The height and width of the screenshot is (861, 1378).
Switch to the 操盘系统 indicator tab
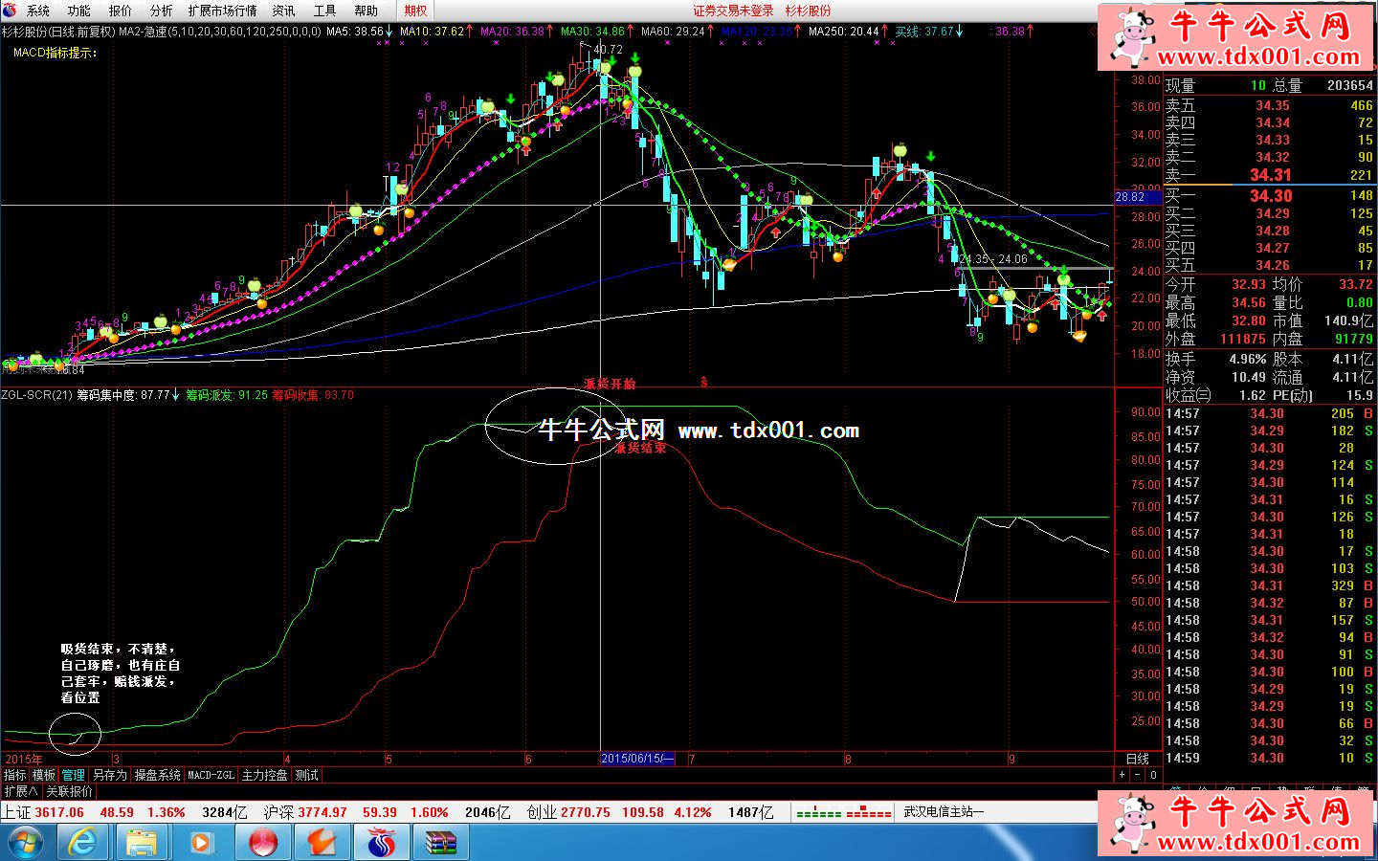click(157, 775)
